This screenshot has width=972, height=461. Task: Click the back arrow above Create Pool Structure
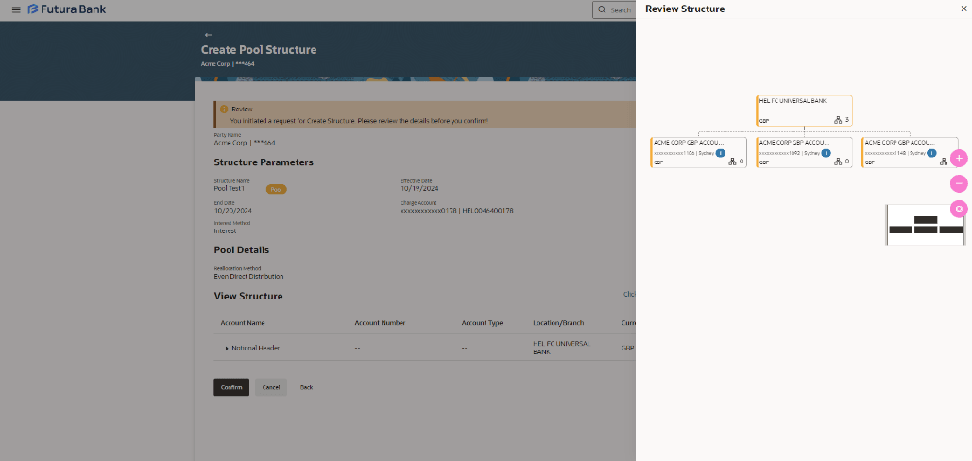pyautogui.click(x=208, y=35)
